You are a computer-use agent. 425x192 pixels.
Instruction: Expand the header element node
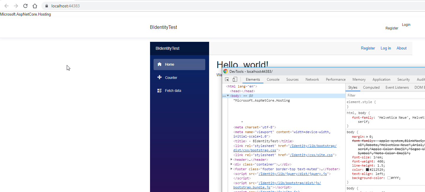pos(232,160)
